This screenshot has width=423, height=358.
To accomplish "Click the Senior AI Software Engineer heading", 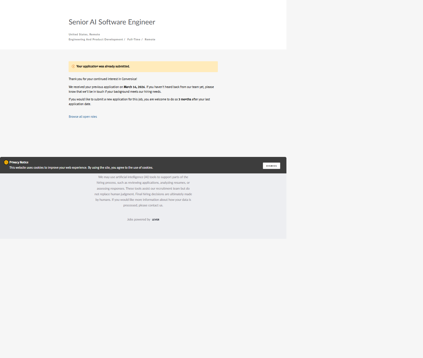I will point(112,22).
